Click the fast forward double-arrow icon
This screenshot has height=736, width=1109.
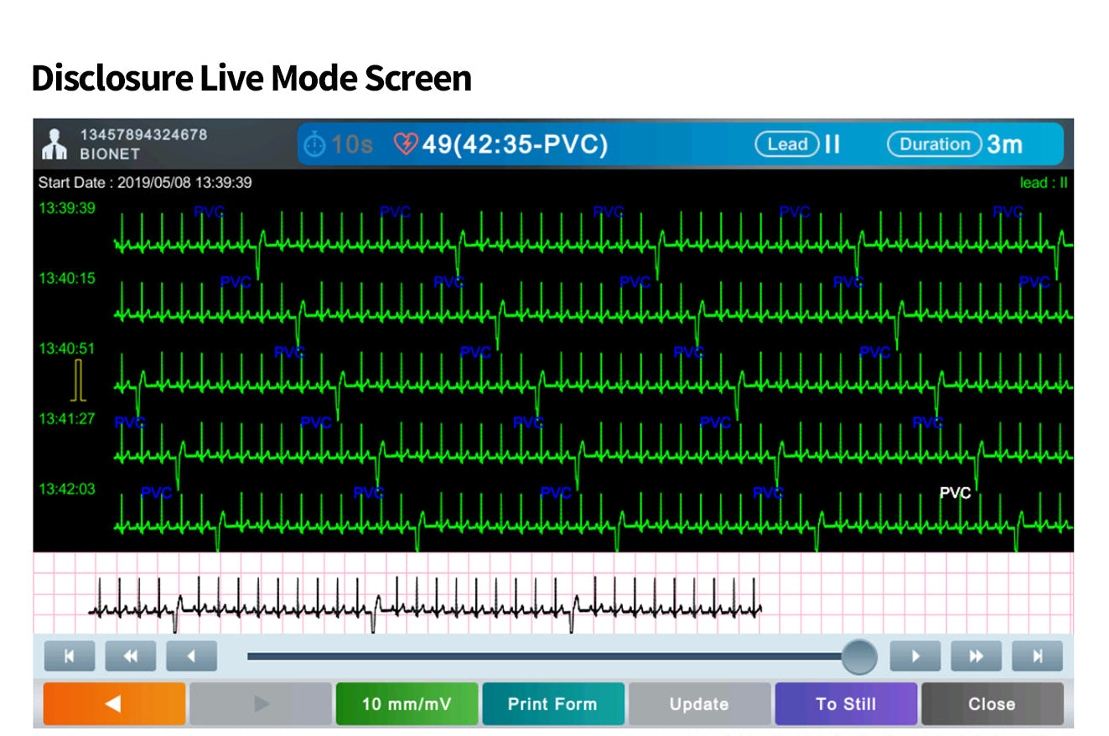click(x=976, y=656)
